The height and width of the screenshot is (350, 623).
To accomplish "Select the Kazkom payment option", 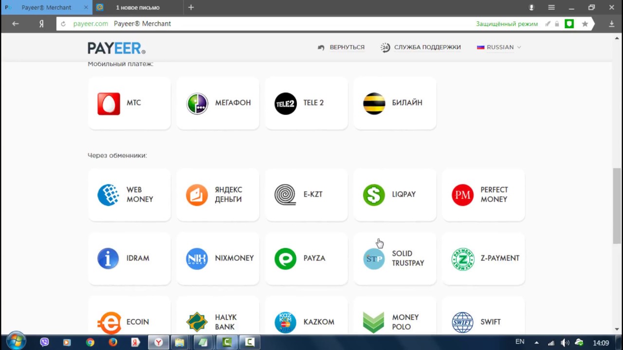I will (x=306, y=315).
